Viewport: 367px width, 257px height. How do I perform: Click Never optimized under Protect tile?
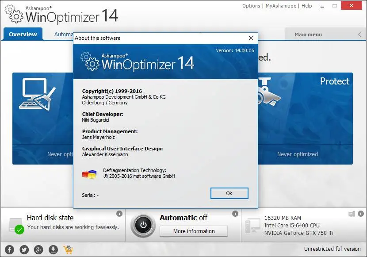[x=298, y=154]
